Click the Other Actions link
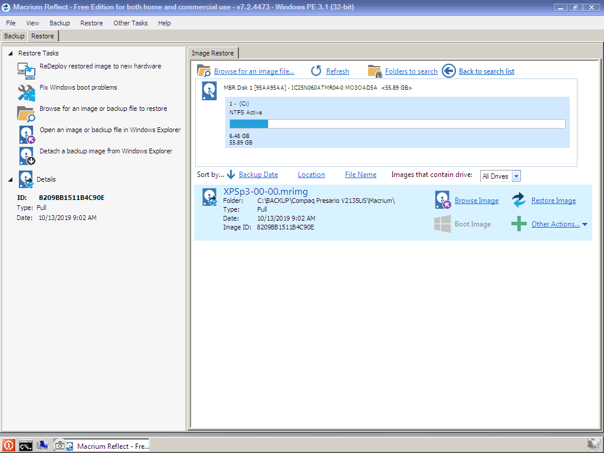Image resolution: width=604 pixels, height=453 pixels. click(556, 224)
